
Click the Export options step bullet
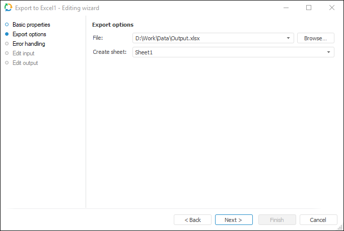7,34
